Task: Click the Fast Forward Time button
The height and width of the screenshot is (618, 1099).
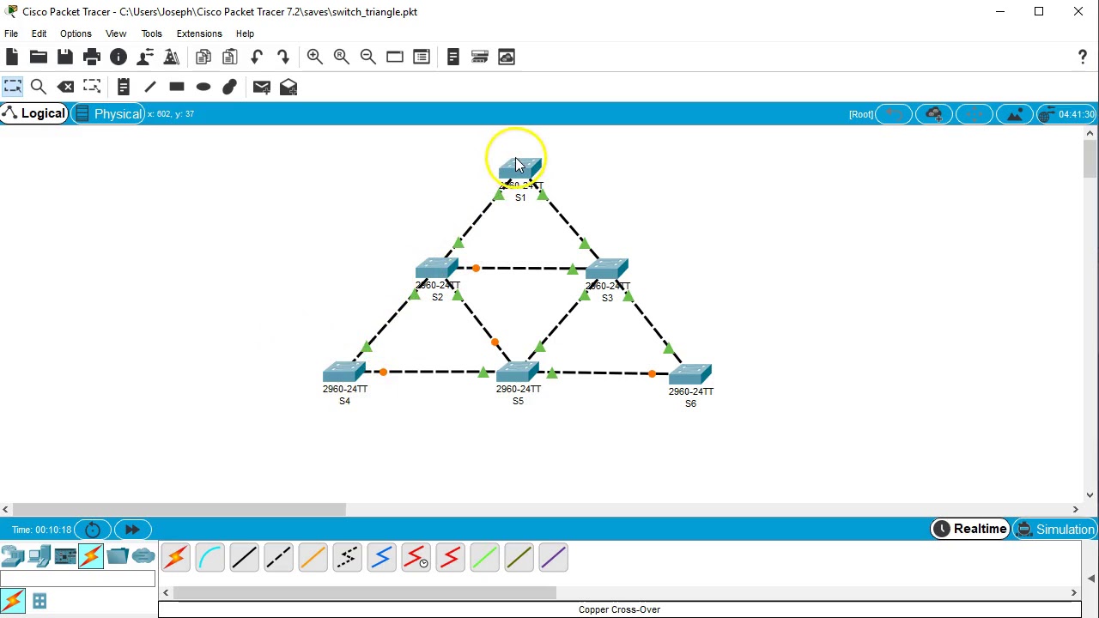Action: pyautogui.click(x=132, y=530)
